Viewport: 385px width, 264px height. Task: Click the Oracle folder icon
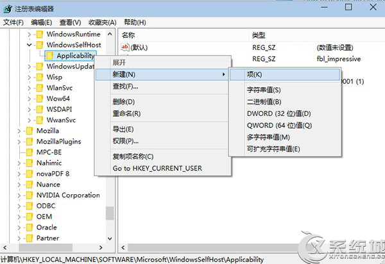30,227
